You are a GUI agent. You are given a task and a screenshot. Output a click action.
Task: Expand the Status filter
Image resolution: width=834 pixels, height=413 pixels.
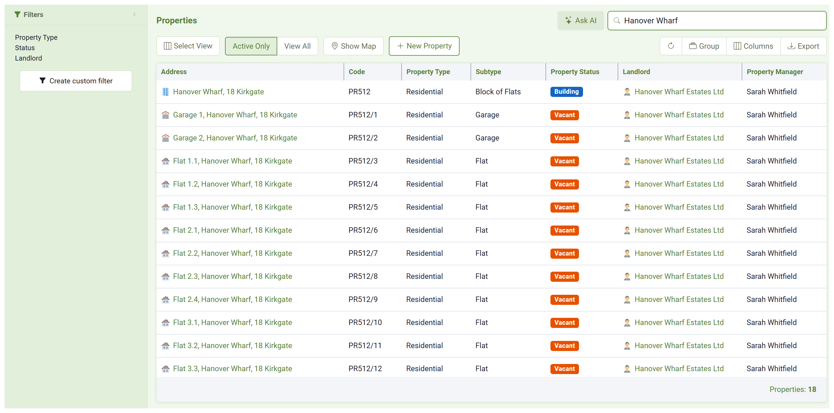[x=25, y=48]
